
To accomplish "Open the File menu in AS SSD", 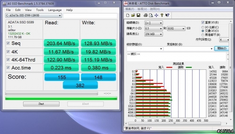I will click(x=8, y=10).
